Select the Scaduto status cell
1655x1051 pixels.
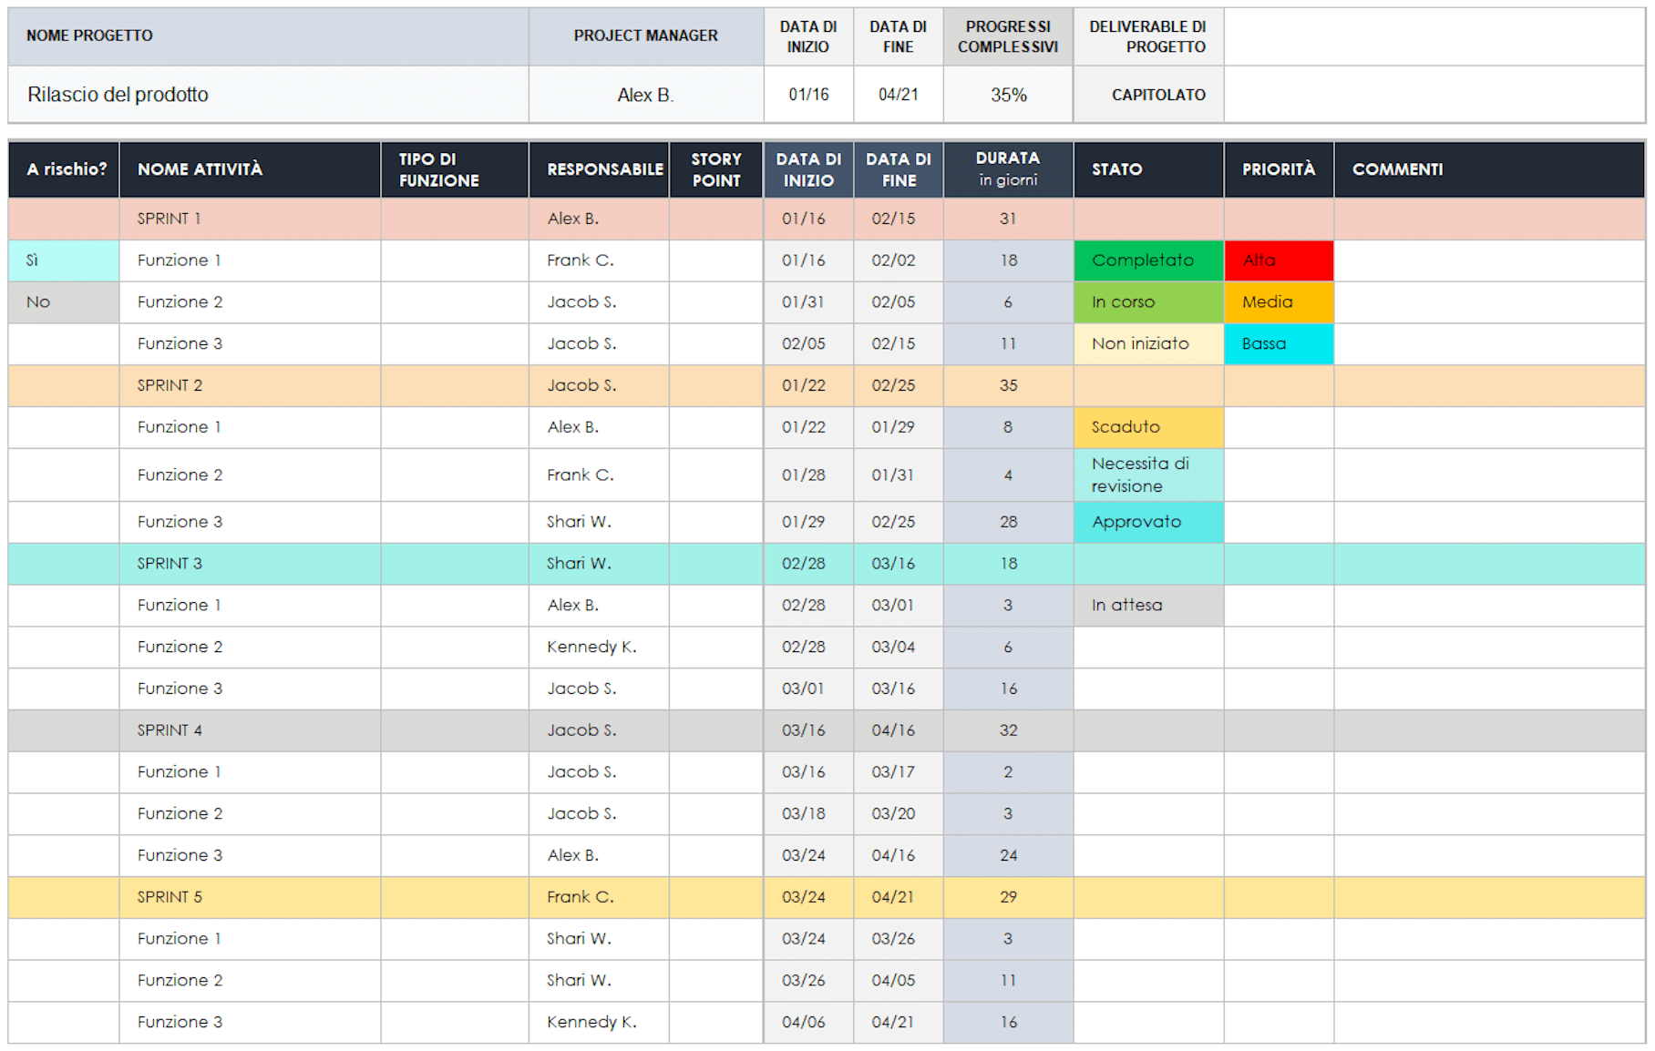[x=1147, y=427]
